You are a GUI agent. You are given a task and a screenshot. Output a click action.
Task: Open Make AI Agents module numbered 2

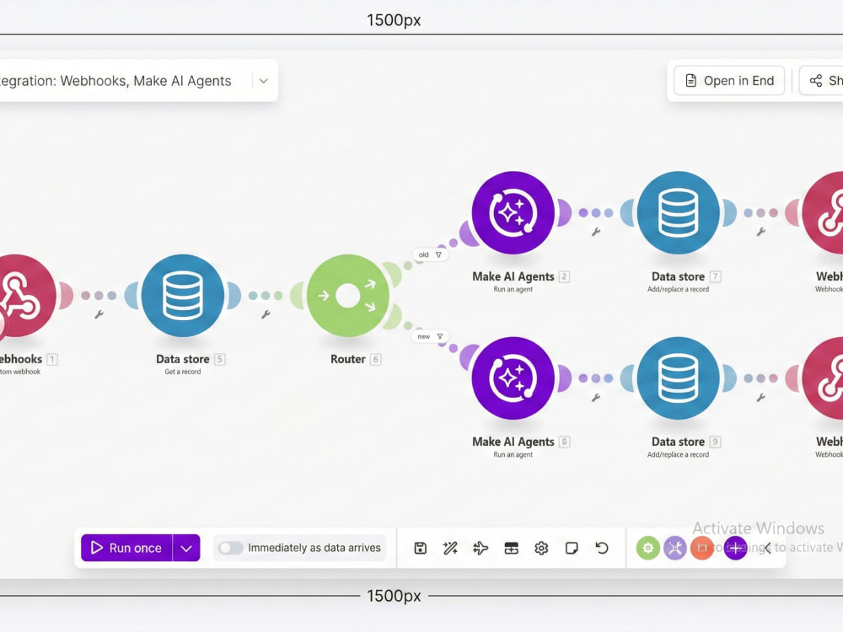[x=513, y=213]
